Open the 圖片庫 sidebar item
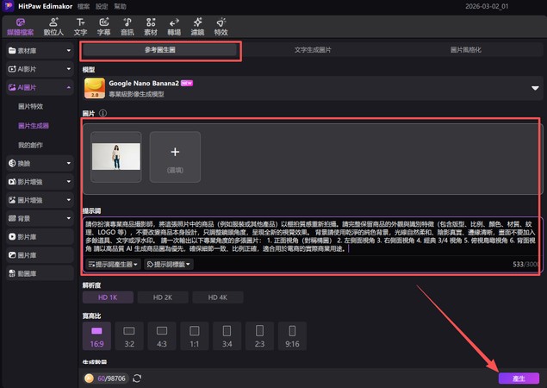The width and height of the screenshot is (547, 388). [x=40, y=255]
